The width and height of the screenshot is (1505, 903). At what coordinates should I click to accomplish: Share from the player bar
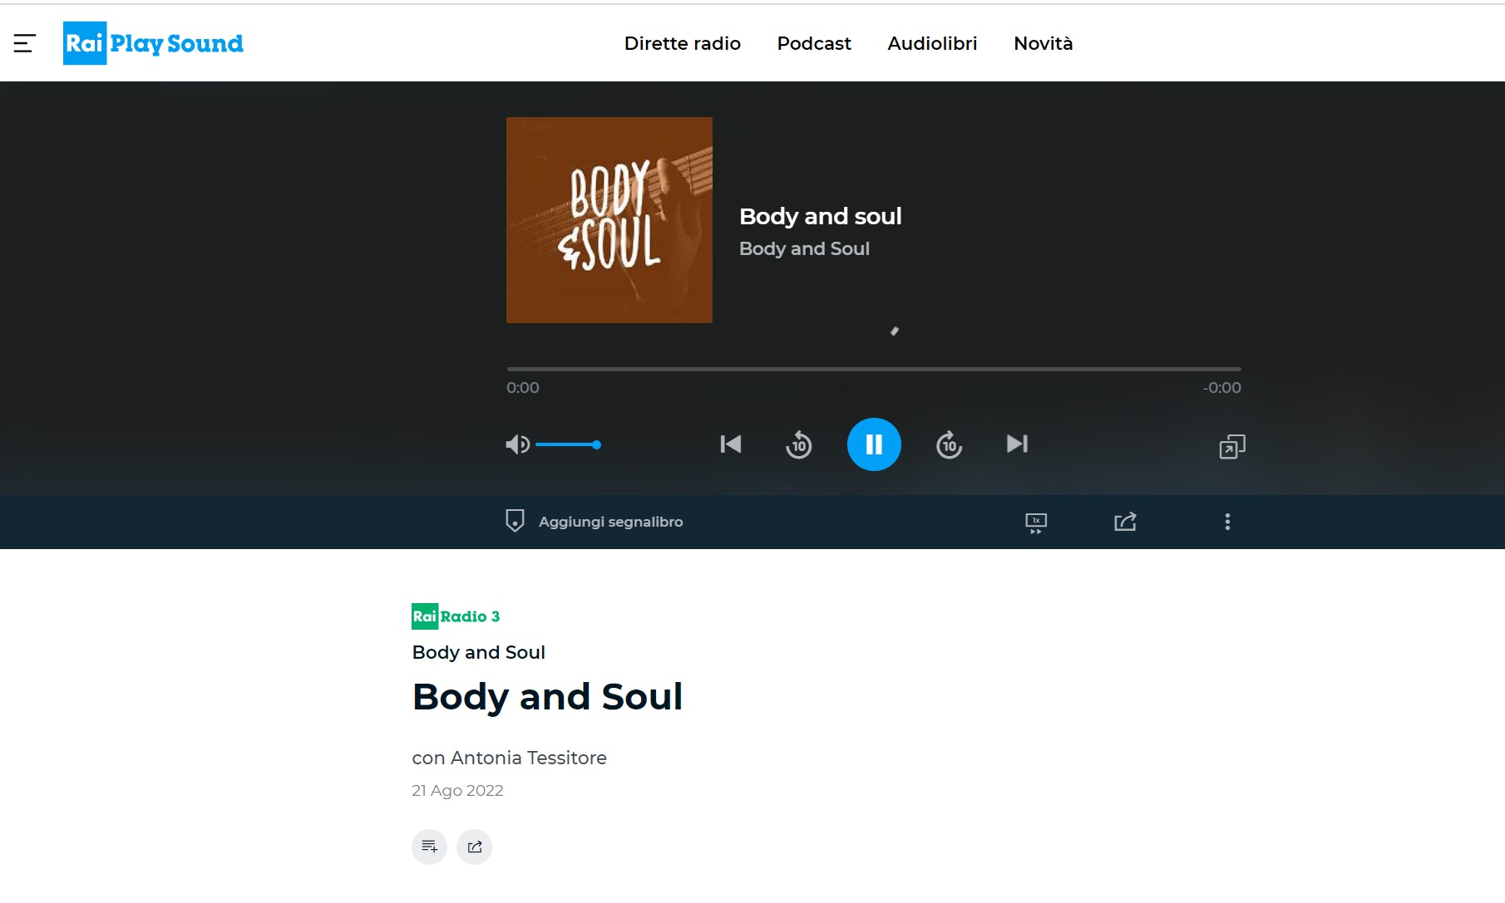[x=1125, y=522]
